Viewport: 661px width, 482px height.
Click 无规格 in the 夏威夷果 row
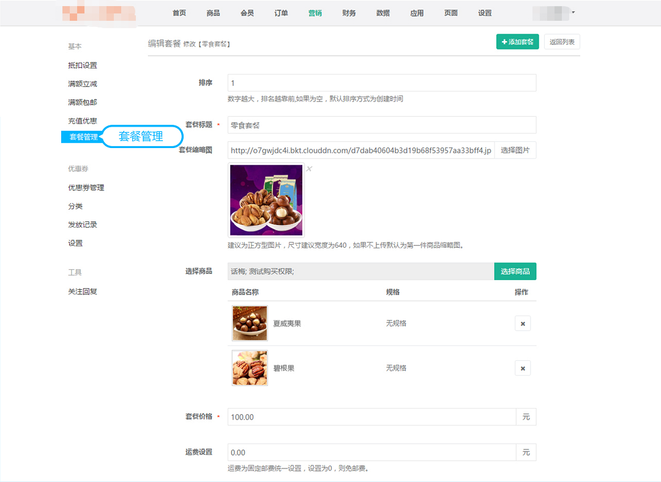point(396,323)
